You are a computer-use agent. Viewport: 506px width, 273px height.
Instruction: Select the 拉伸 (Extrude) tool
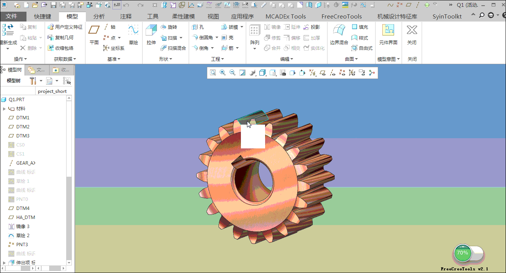151,35
